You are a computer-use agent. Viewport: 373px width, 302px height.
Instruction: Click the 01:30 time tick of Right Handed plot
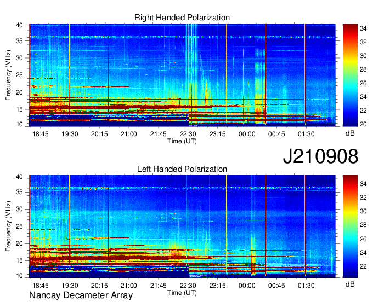coord(306,134)
